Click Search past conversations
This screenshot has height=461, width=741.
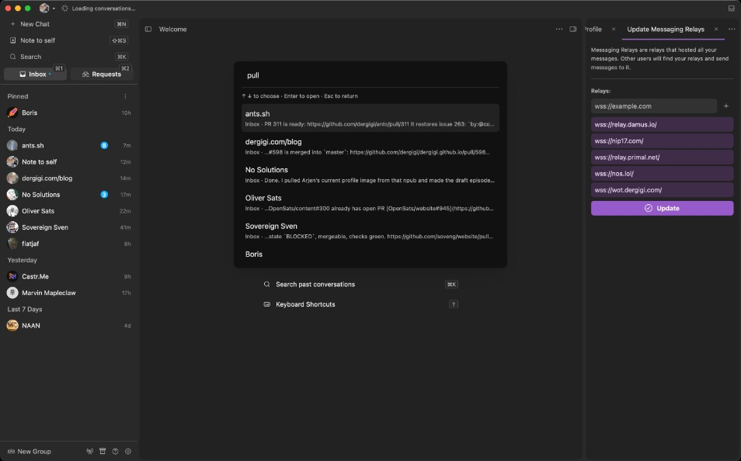360,284
